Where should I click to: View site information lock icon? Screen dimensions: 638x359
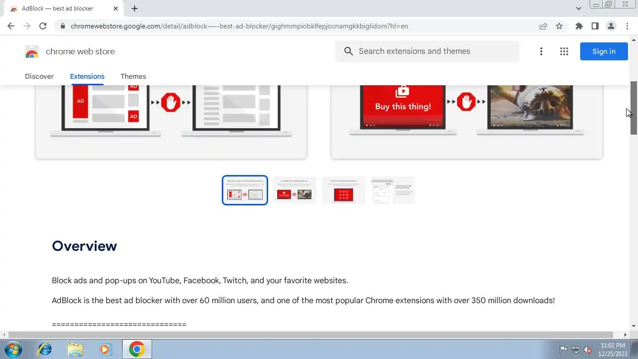[62, 26]
